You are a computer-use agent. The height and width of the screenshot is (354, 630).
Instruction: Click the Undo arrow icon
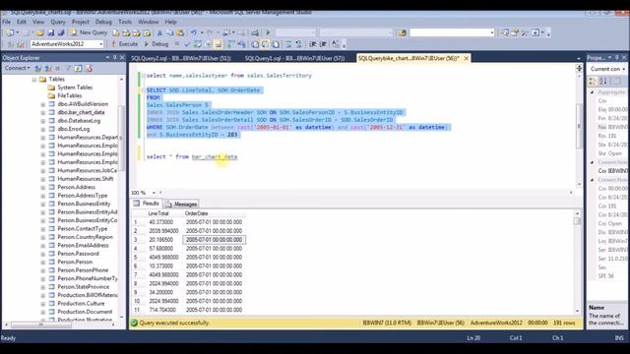tap(194, 32)
